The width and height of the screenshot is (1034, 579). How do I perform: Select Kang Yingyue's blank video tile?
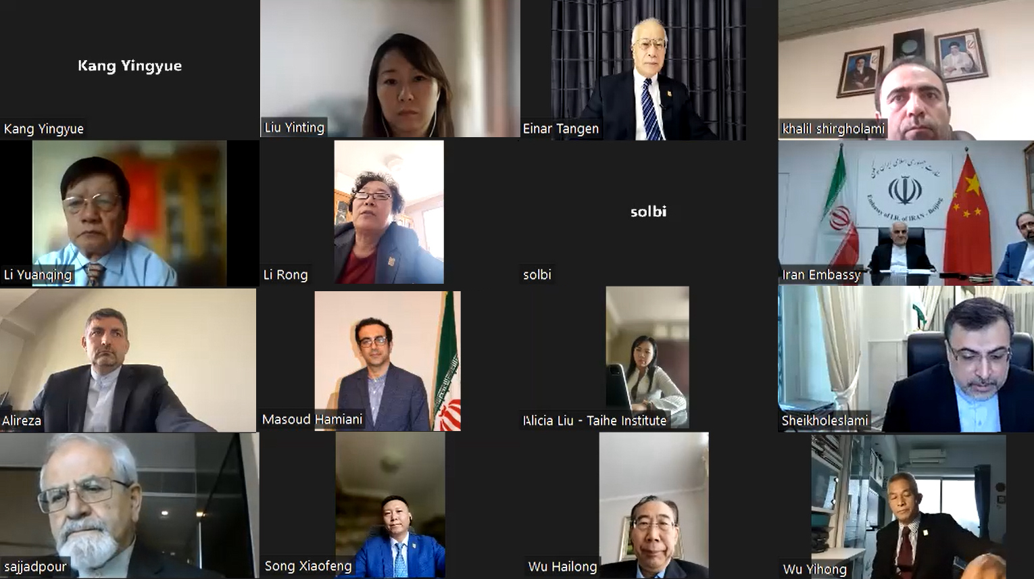(130, 68)
